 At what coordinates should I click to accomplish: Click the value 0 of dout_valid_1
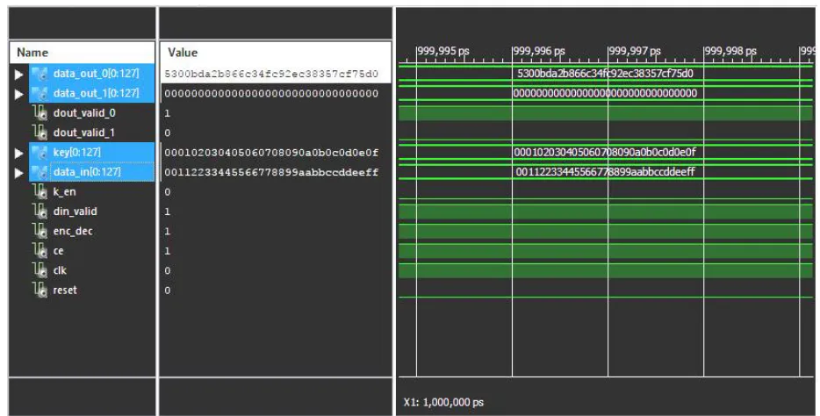pyautogui.click(x=168, y=133)
